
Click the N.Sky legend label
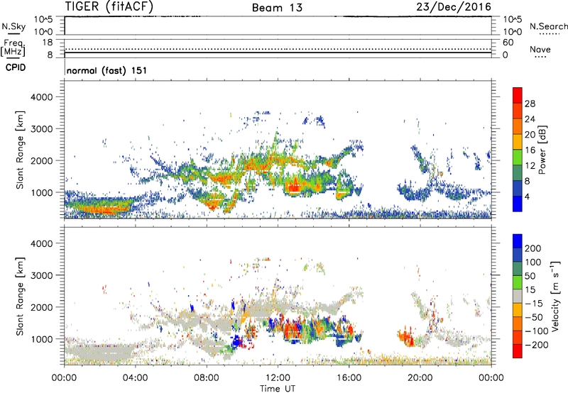(x=13, y=26)
